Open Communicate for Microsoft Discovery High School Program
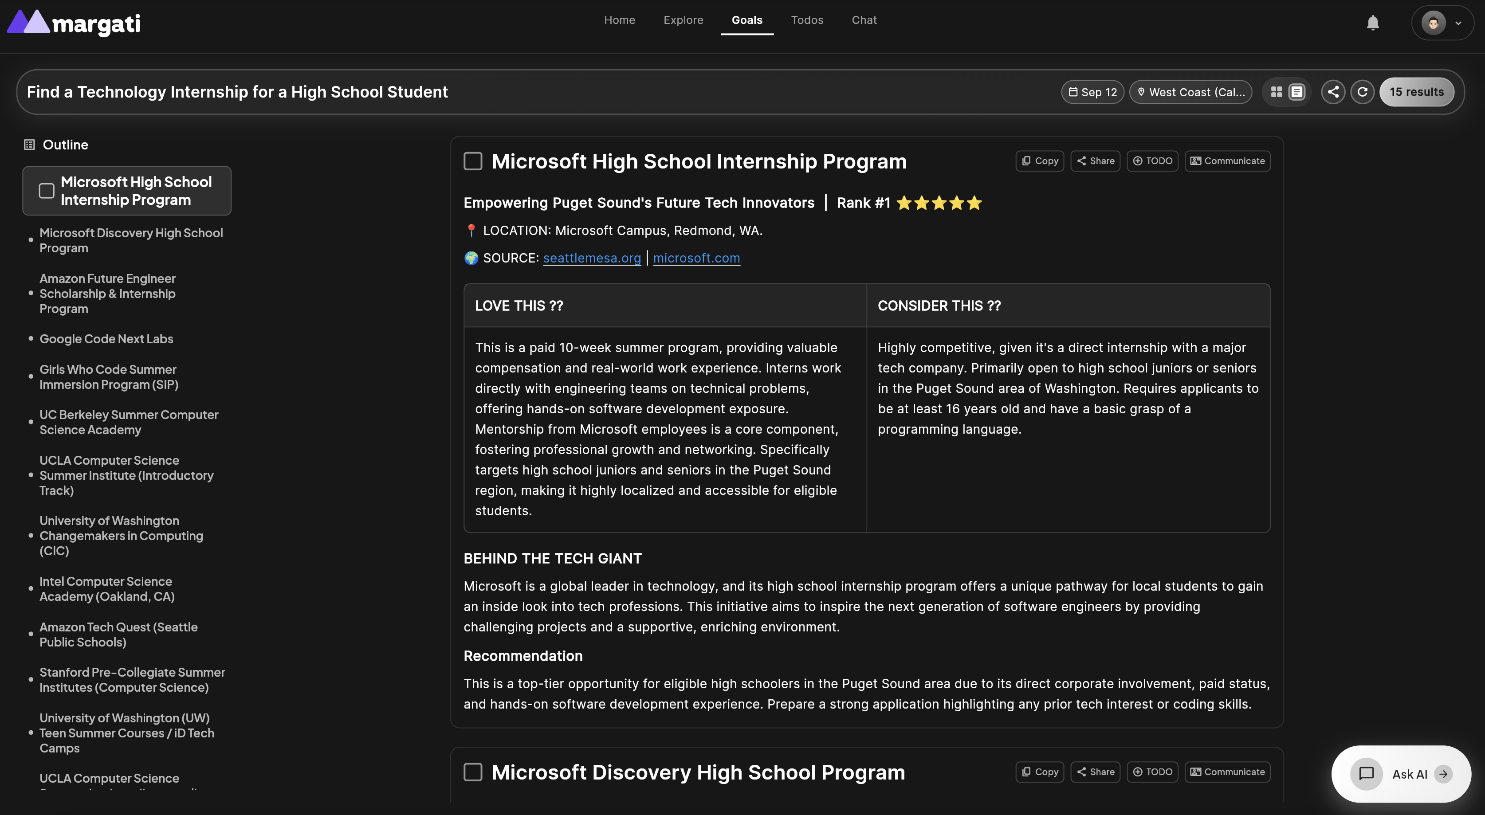The width and height of the screenshot is (1485, 815). (x=1227, y=772)
